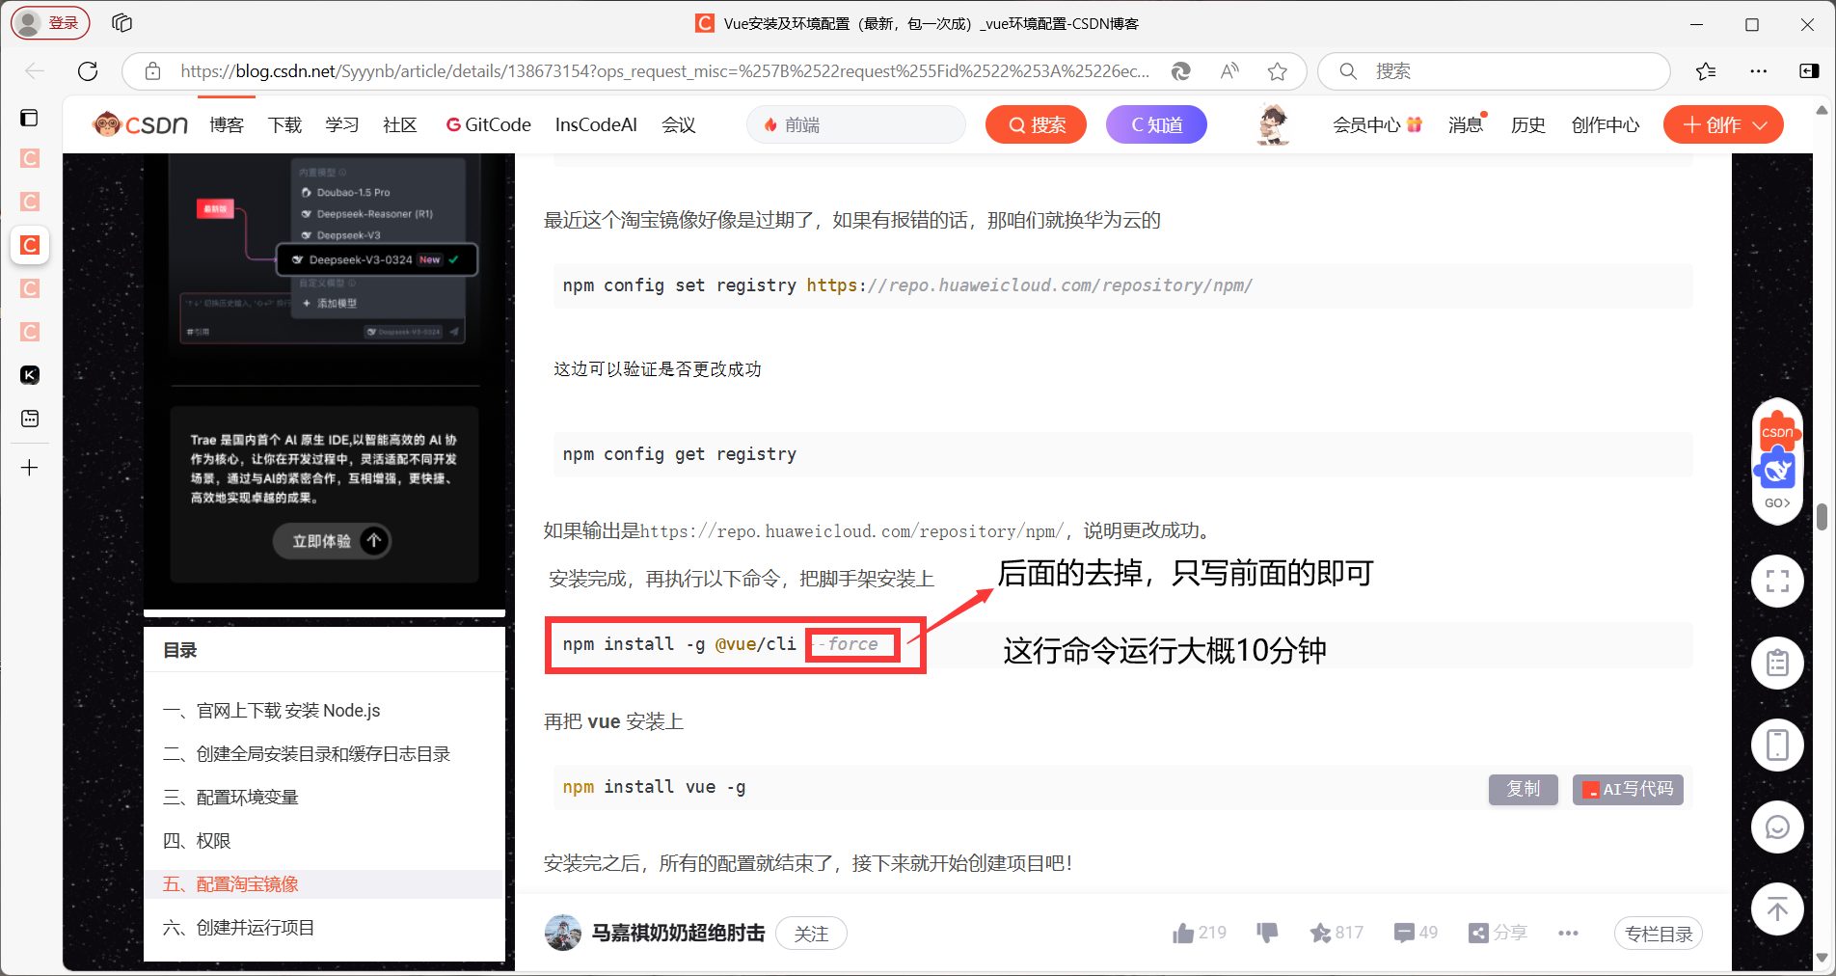Open the 博客 navigation item
Viewport: 1836px width, 976px height.
(227, 124)
